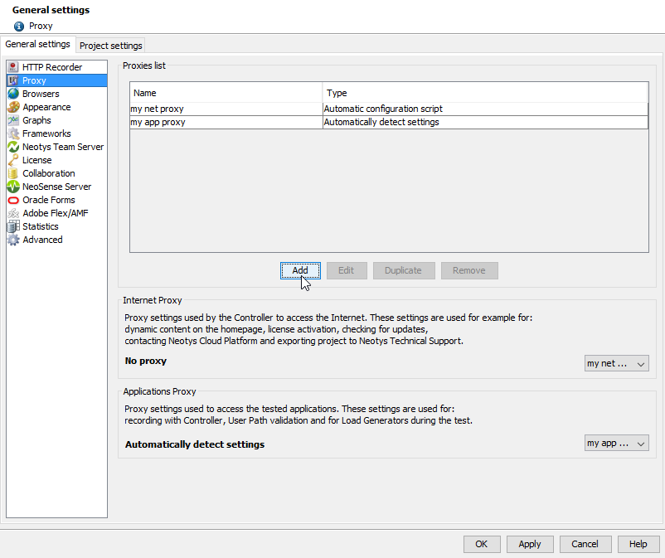Select the Neotys Team Server icon
The image size is (665, 558).
click(13, 147)
